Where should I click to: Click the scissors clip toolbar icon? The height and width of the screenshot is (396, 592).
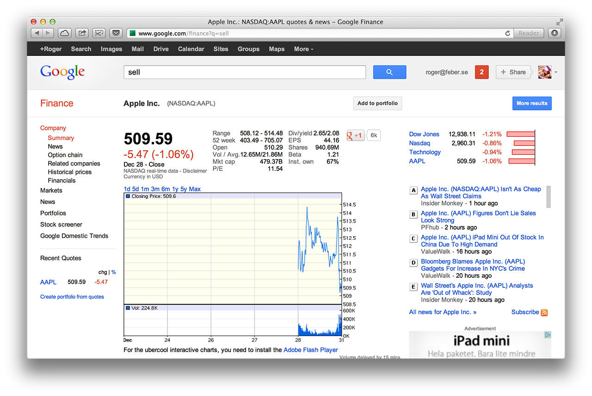pos(99,33)
